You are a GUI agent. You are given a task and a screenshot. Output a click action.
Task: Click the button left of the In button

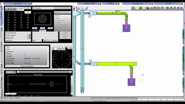coord(45,40)
